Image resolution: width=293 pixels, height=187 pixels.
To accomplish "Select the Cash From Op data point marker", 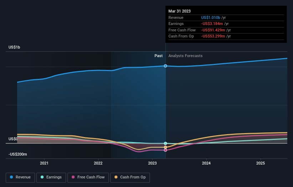I will [165, 147].
